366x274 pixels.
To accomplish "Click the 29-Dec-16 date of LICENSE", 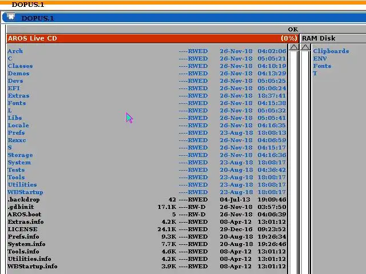I will point(236,229).
